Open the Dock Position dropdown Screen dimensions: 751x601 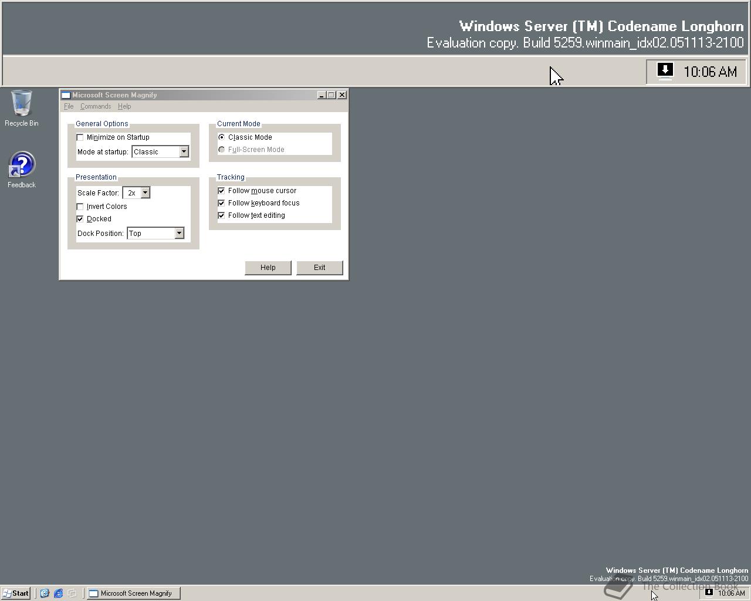click(x=179, y=234)
